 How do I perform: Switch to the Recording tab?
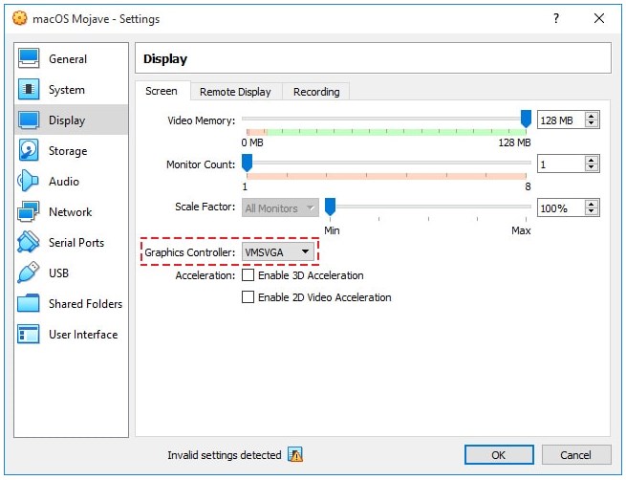coord(316,92)
